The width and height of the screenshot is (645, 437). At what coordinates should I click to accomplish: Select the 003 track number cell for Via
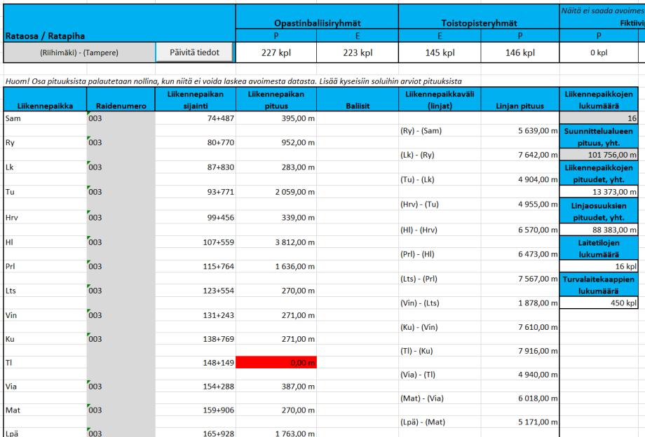coord(121,386)
